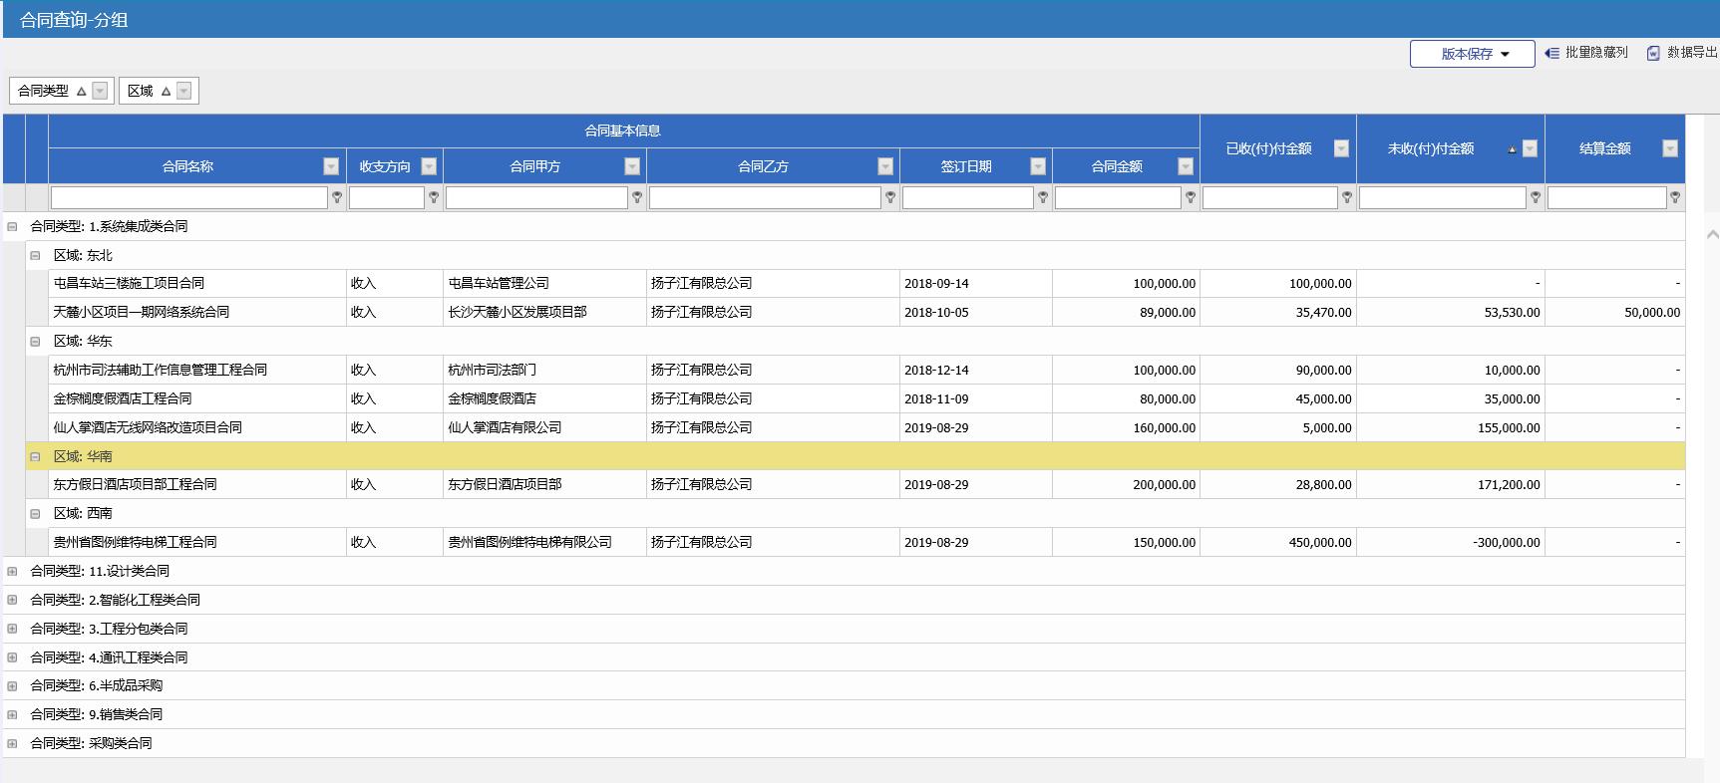Click the 批量隐藏列 batch hide columns icon
1720x783 pixels.
click(x=1551, y=53)
